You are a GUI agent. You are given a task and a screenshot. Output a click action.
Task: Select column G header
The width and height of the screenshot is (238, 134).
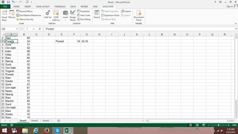[87, 35]
